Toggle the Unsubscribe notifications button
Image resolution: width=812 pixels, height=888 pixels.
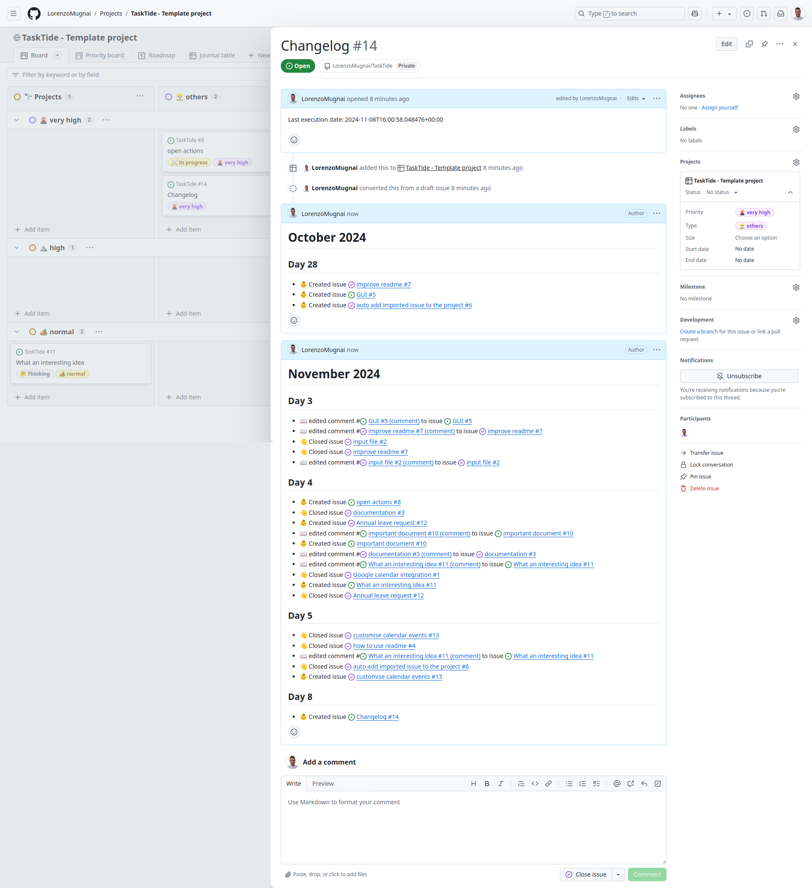[739, 376]
